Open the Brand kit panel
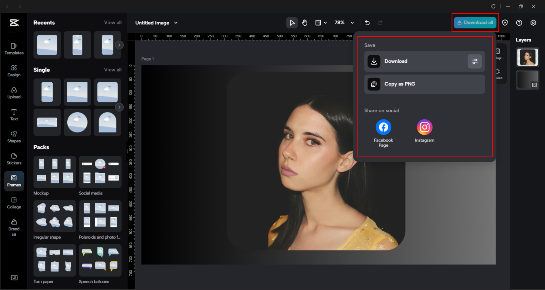Screen dimensions: 545x290 click(x=14, y=226)
